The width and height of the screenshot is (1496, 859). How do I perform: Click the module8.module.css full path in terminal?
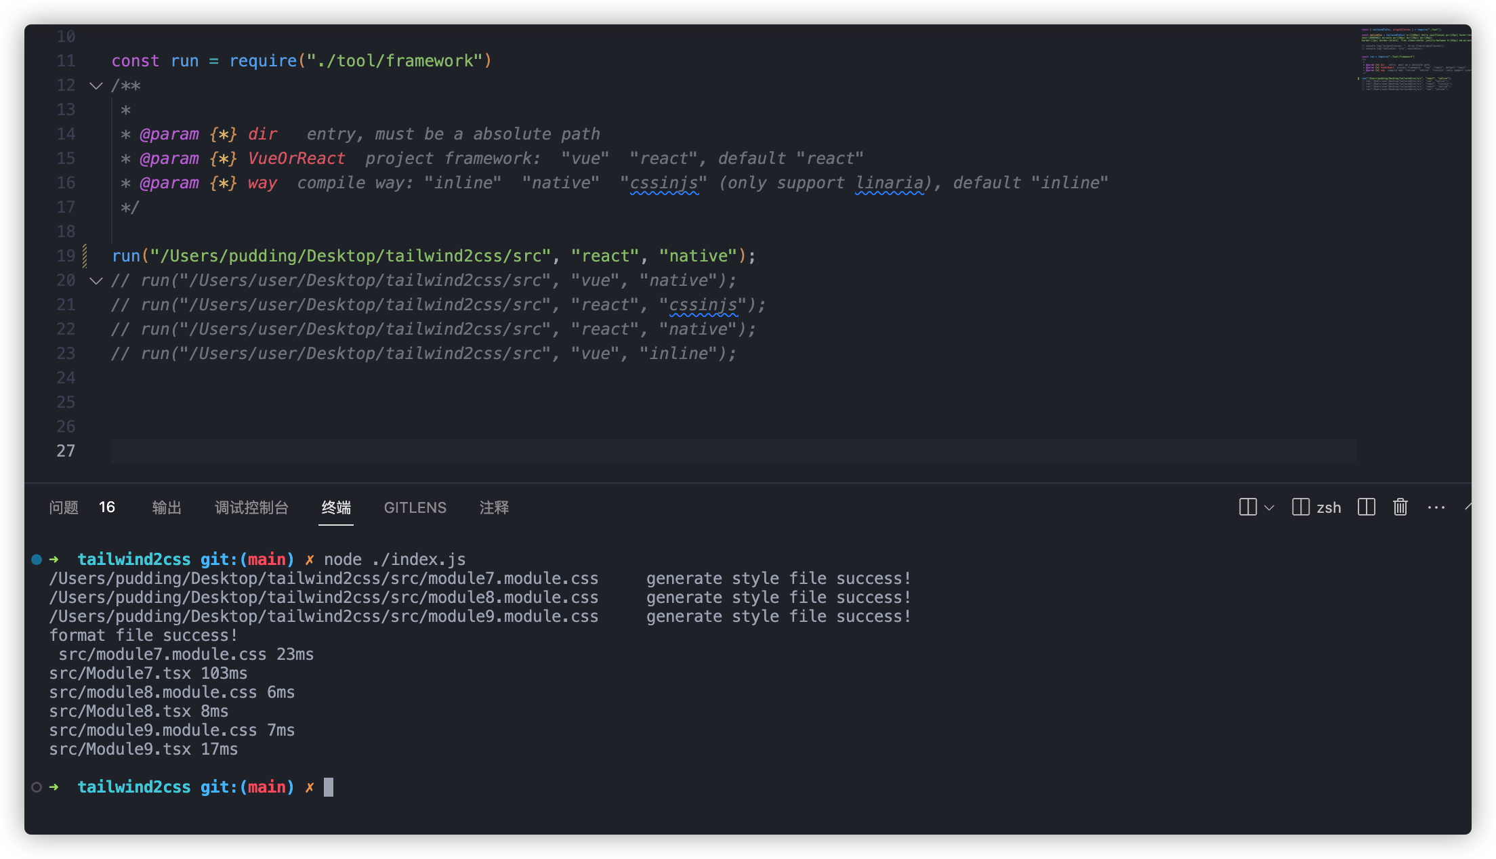pyautogui.click(x=323, y=598)
